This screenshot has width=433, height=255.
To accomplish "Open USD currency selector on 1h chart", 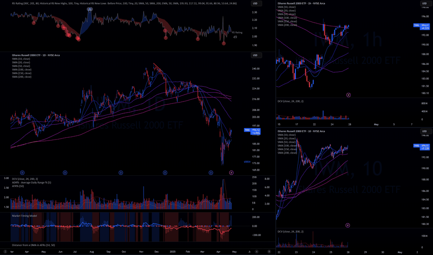I will [x=425, y=4].
